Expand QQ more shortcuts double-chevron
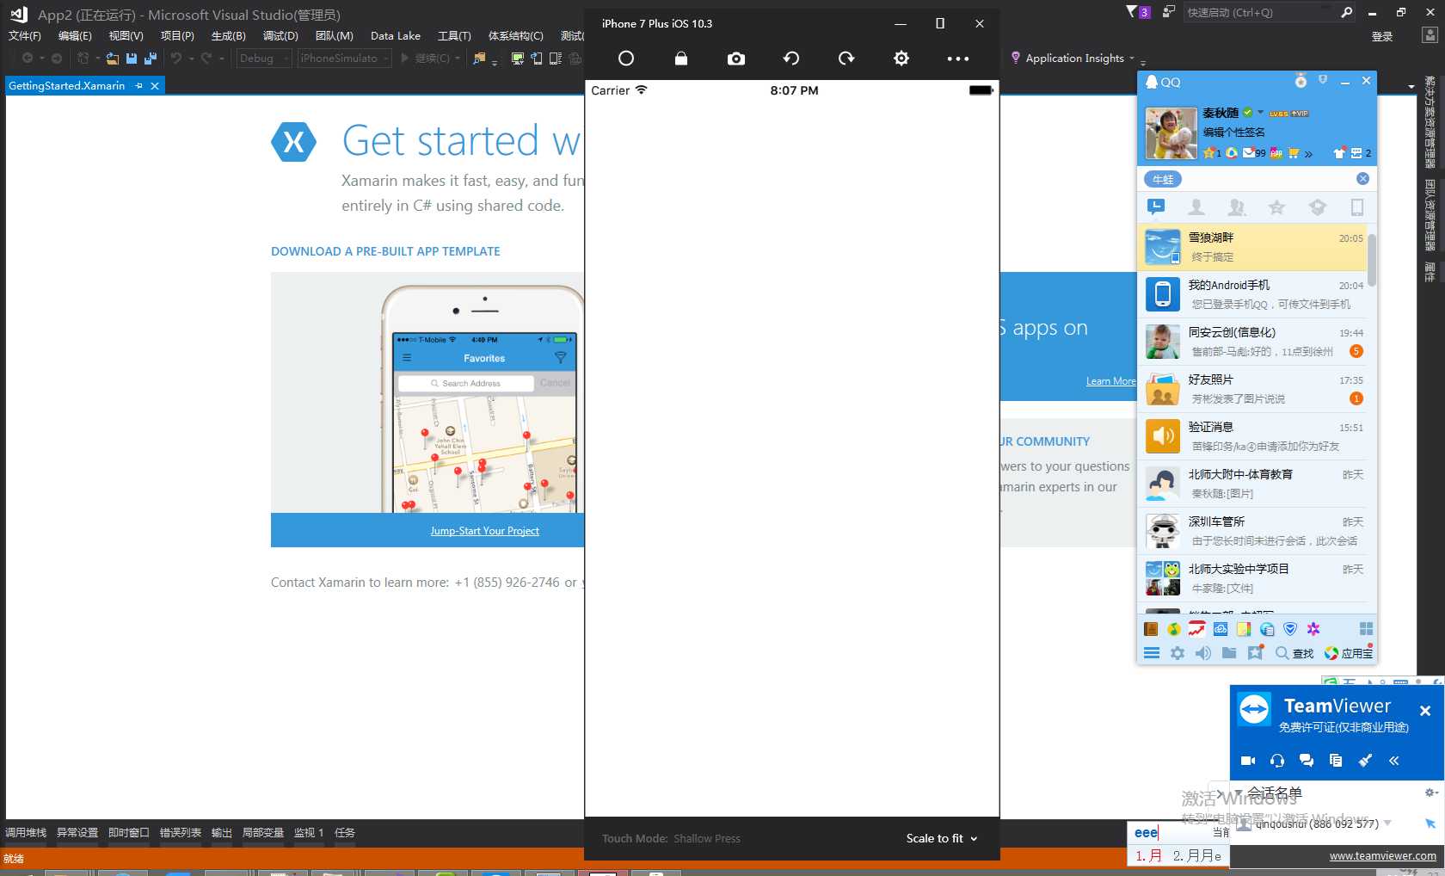 coord(1308,154)
